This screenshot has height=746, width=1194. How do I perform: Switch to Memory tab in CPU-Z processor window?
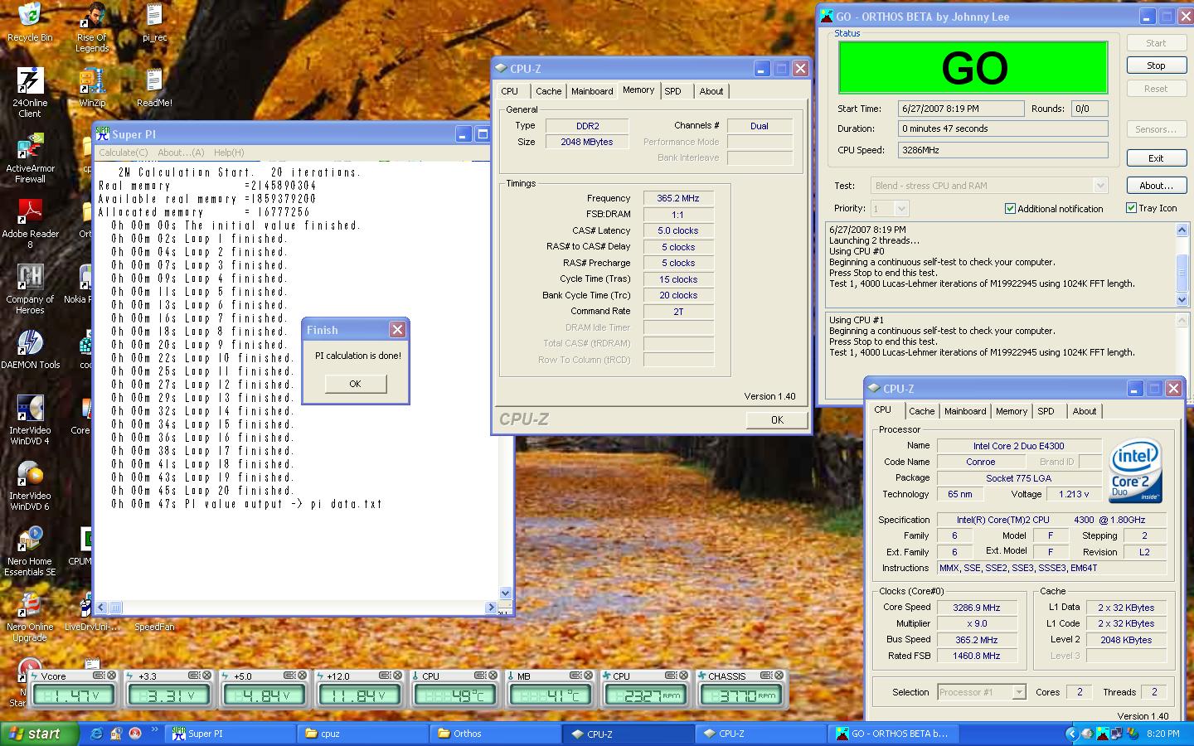pos(1012,411)
